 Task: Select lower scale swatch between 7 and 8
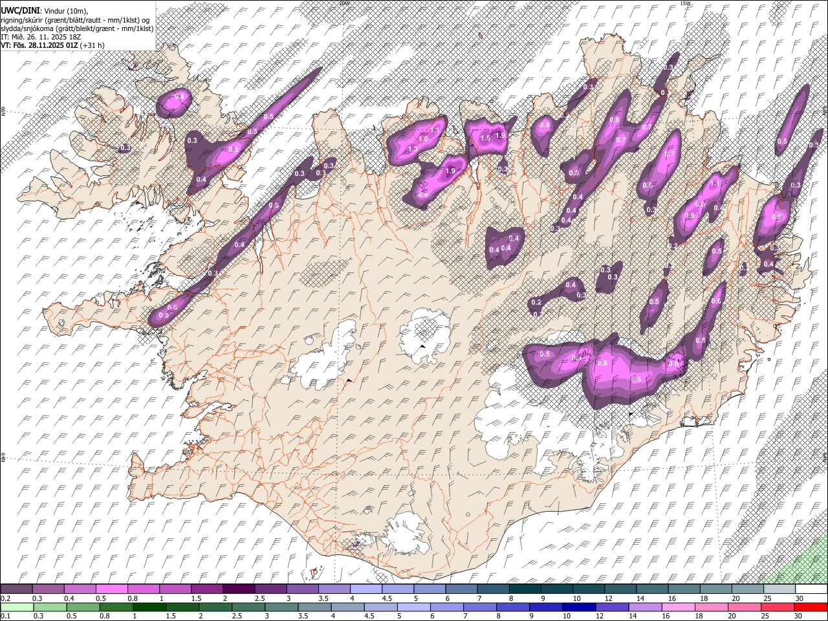481,607
